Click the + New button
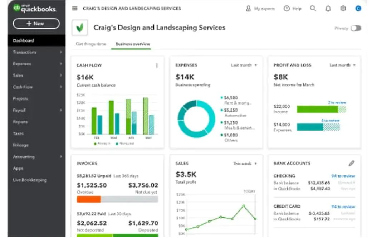This screenshot has width=372, height=238. pos(36,24)
